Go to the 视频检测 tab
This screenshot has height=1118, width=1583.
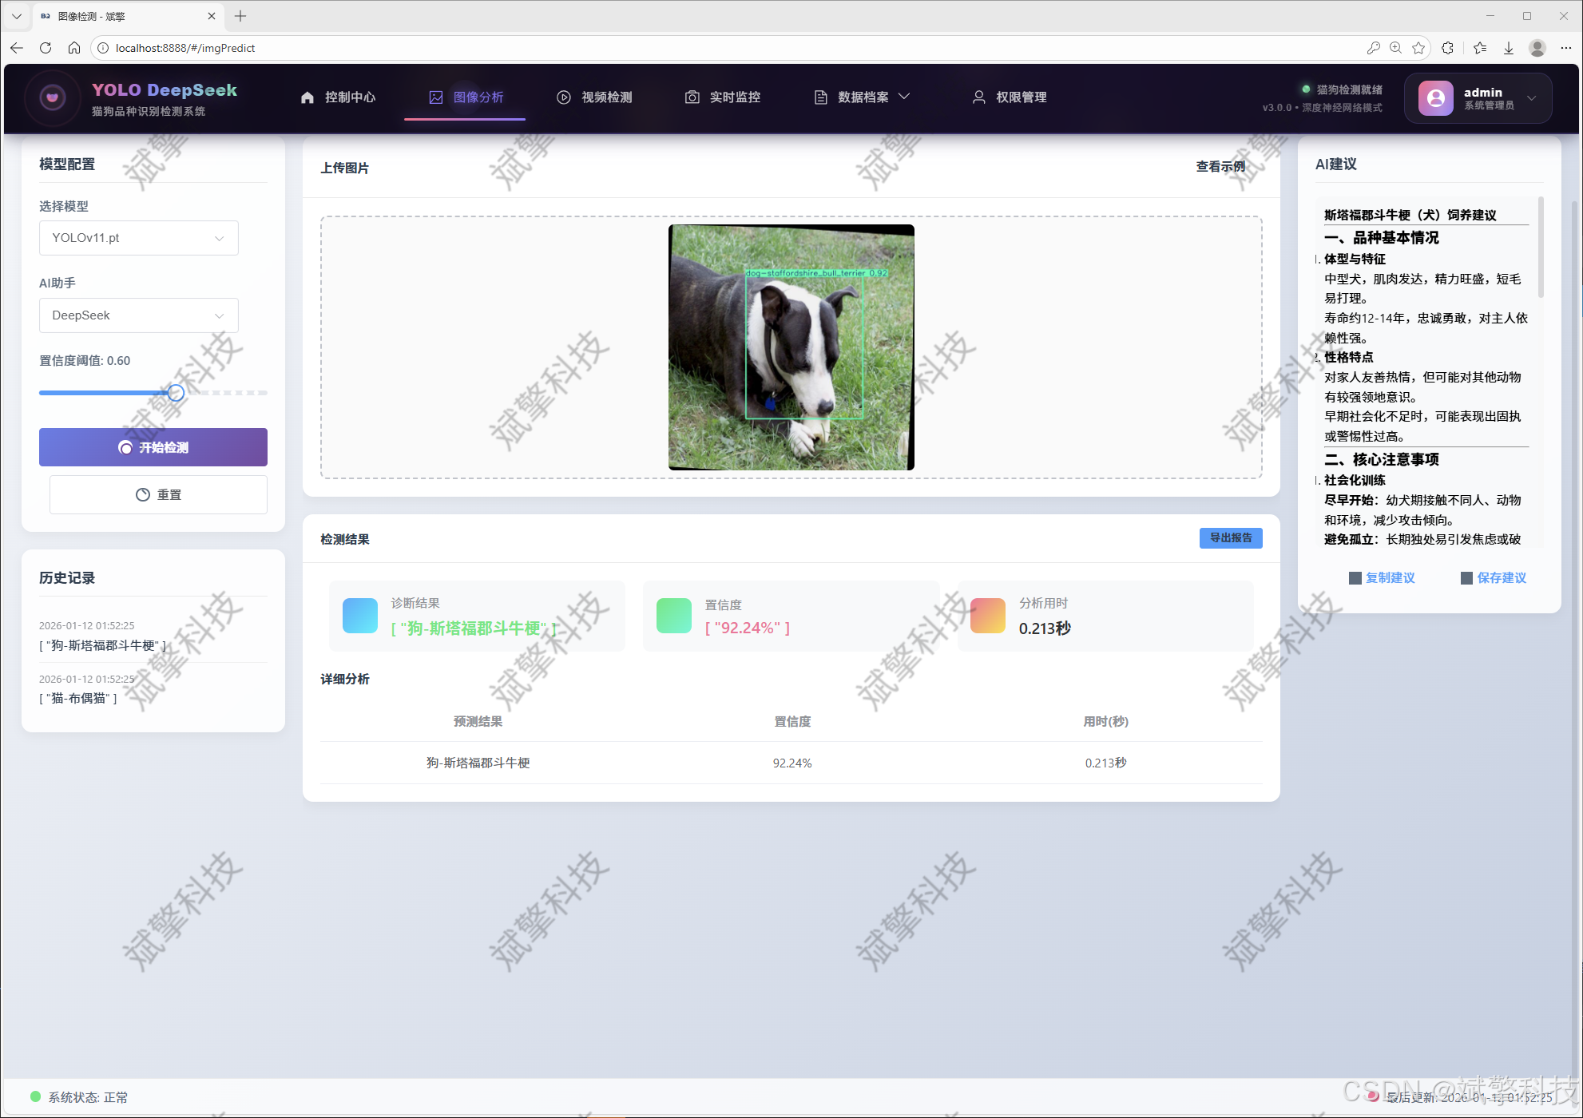click(594, 97)
